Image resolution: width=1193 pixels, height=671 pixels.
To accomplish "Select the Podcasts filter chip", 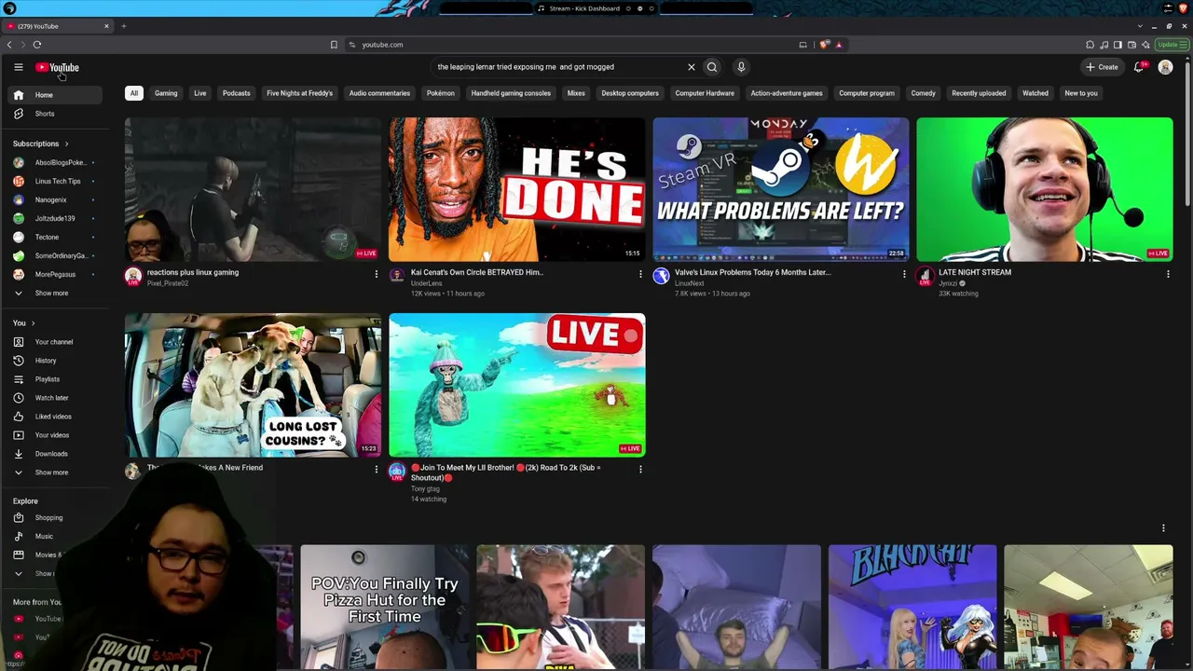I will point(236,93).
